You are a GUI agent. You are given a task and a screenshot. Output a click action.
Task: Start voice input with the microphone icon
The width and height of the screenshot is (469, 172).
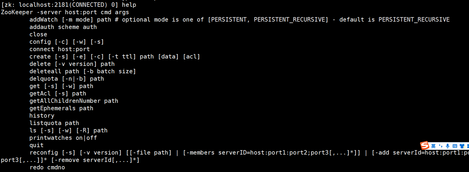[448, 146]
